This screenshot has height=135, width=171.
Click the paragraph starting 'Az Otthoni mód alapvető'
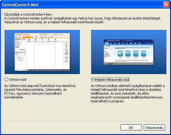tap(40, 91)
